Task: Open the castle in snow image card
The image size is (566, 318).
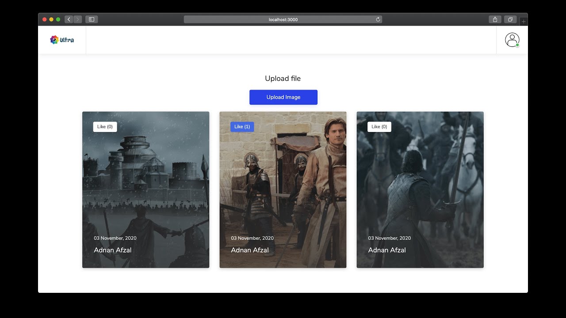Action: point(146,190)
